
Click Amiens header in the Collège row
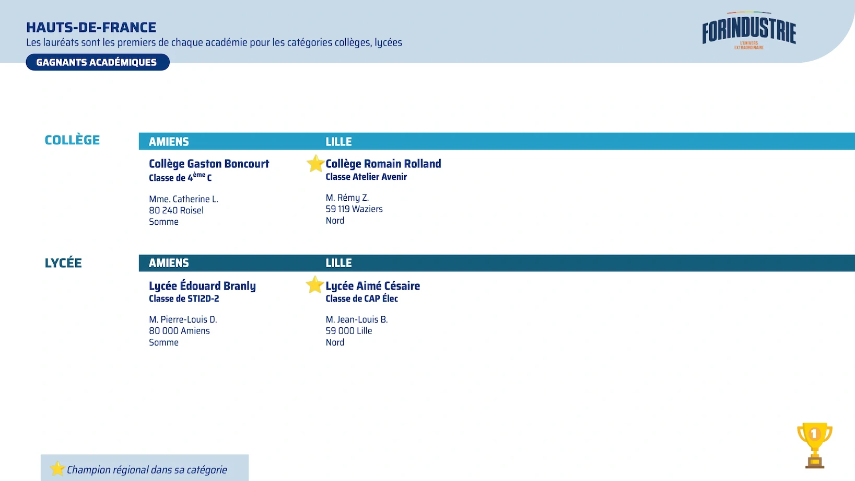169,142
